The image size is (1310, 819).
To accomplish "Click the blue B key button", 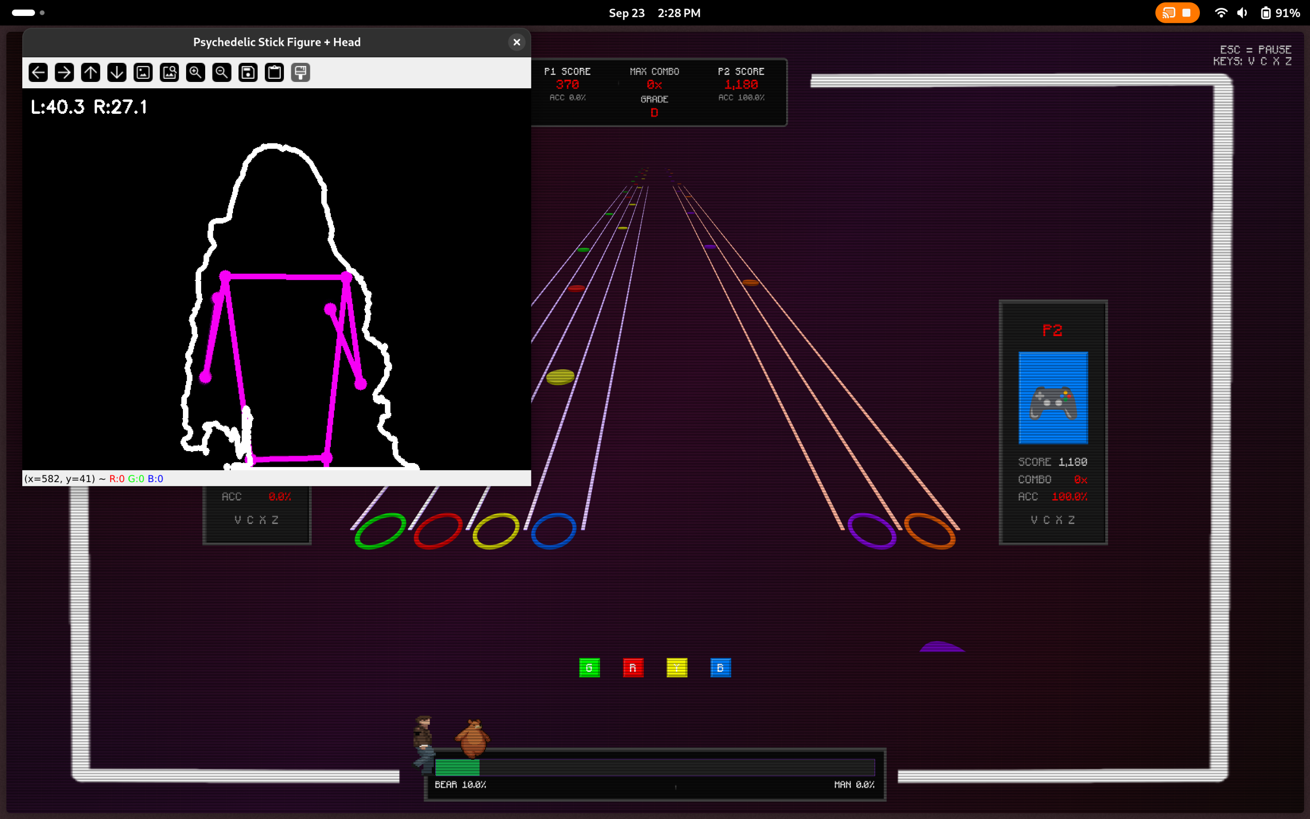I will (x=720, y=668).
